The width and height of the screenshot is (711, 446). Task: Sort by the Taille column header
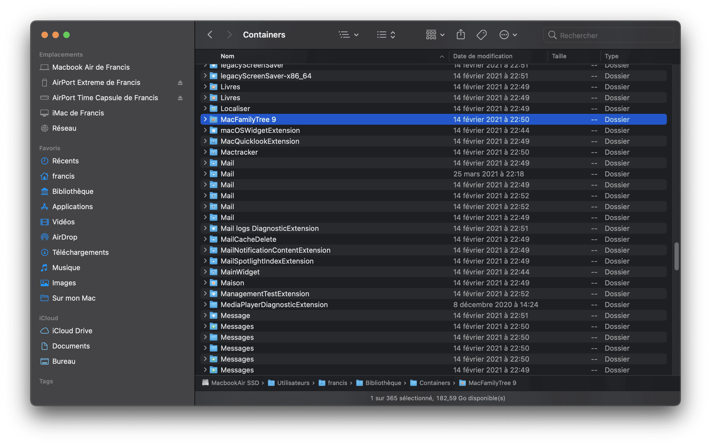(x=559, y=56)
